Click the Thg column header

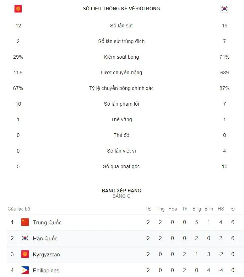(161, 209)
